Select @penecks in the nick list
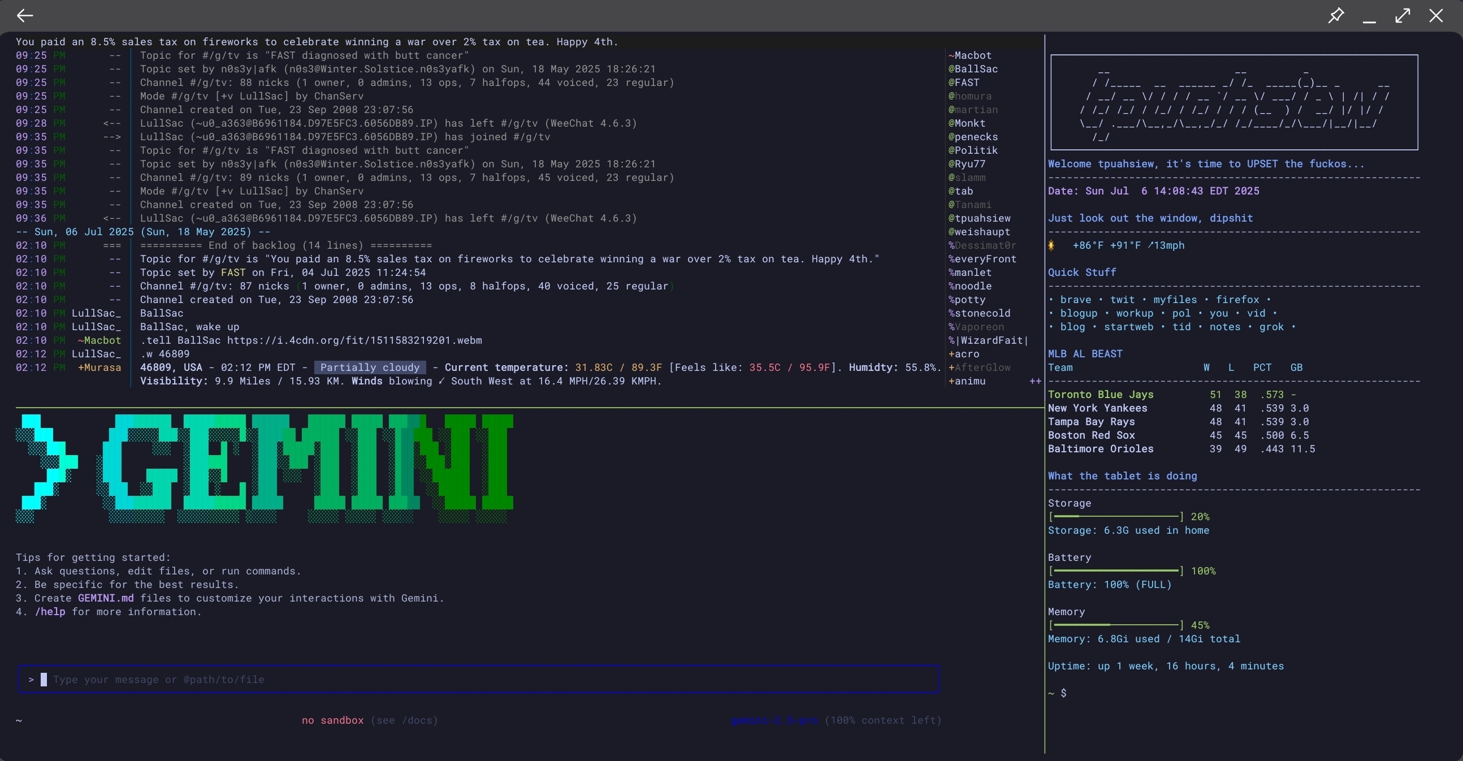 tap(973, 137)
